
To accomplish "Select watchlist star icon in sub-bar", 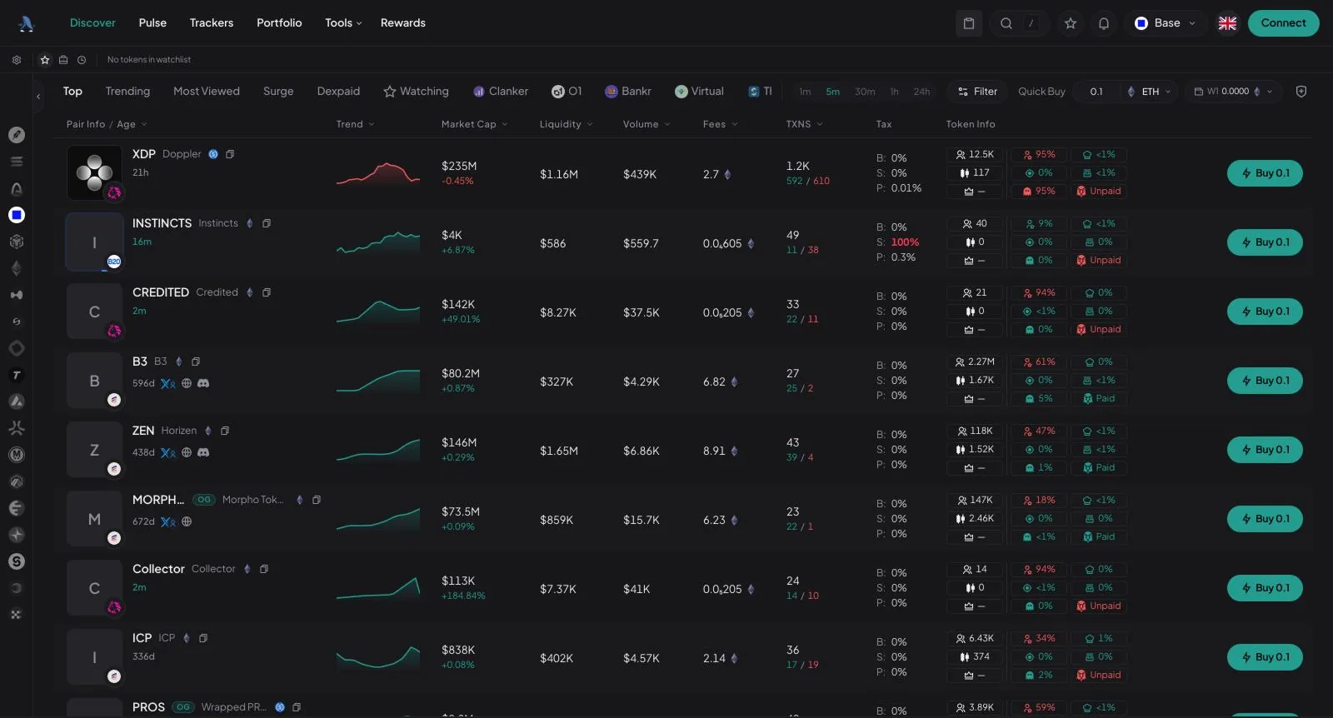I will point(45,60).
